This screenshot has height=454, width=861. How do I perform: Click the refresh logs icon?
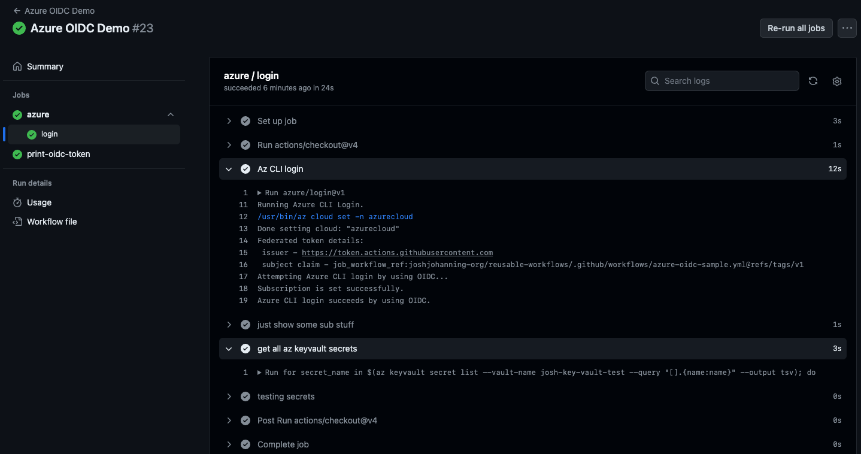click(x=813, y=81)
